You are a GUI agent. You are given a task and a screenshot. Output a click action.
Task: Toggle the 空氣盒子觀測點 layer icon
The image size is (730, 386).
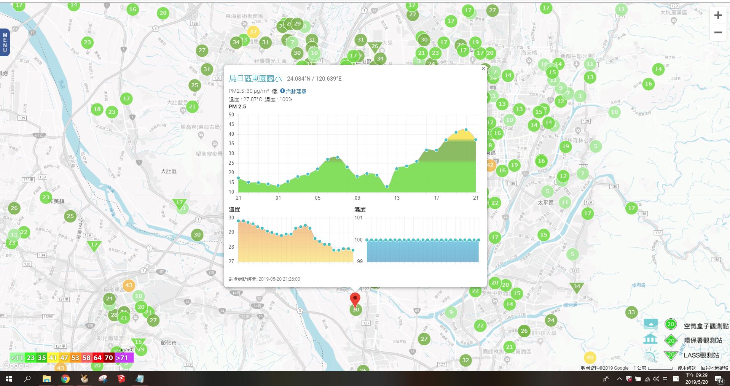[651, 324]
